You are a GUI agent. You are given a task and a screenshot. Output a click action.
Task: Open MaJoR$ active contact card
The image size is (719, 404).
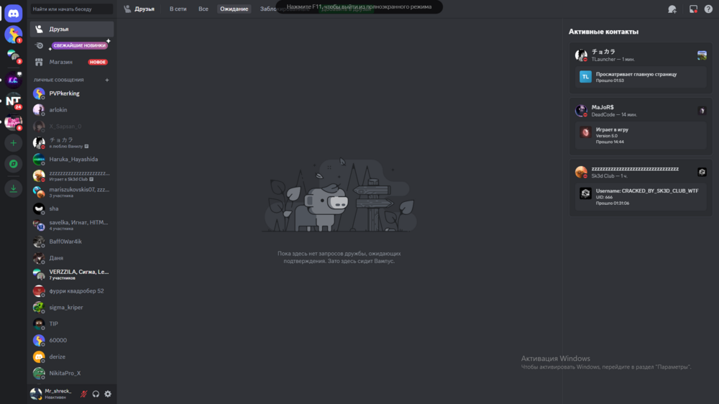pyautogui.click(x=641, y=126)
